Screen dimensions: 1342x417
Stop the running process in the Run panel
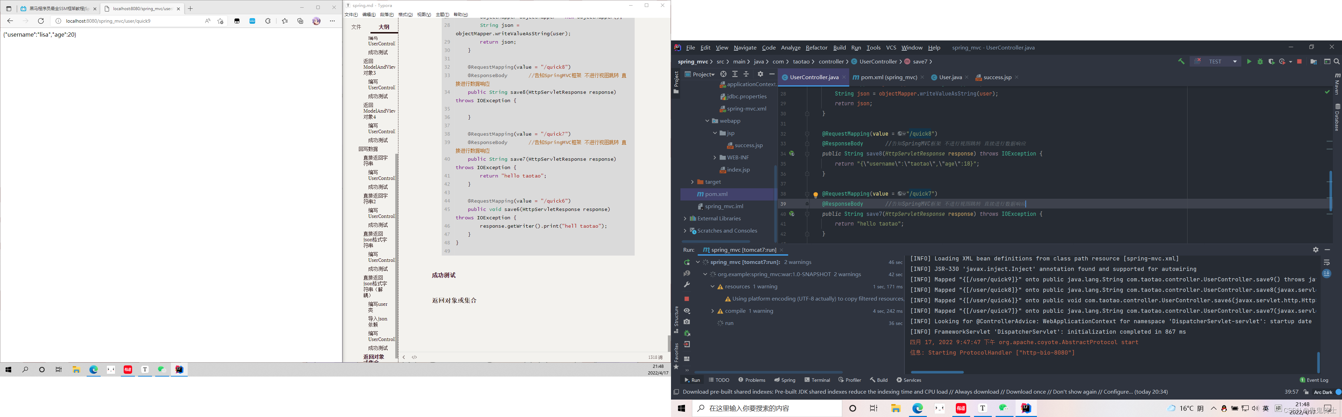click(687, 299)
